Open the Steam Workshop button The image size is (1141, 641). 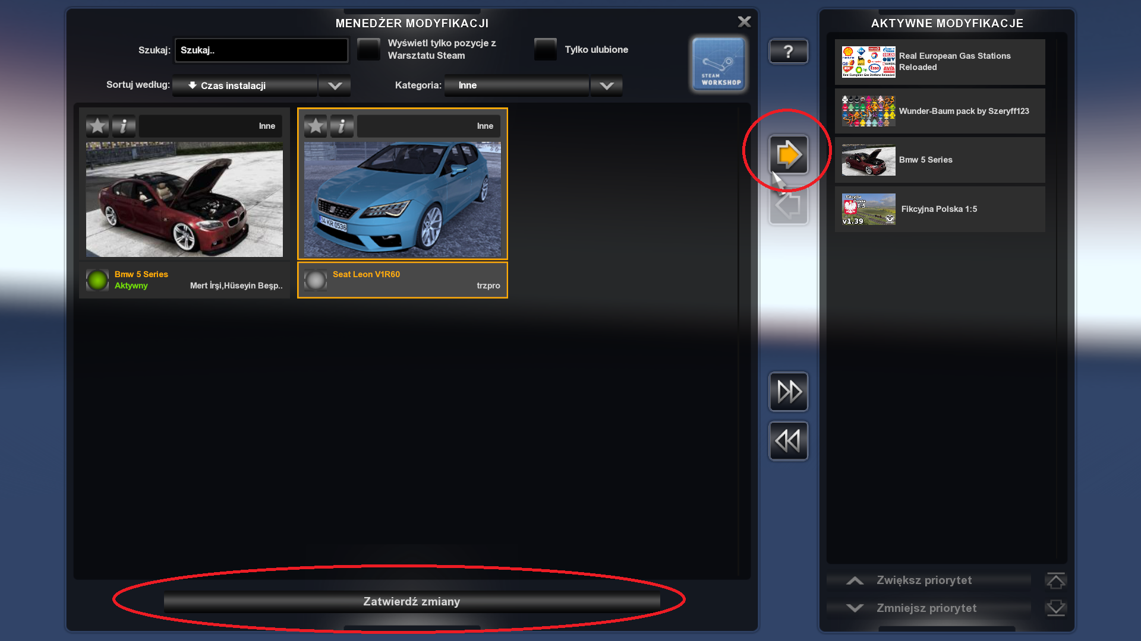718,64
